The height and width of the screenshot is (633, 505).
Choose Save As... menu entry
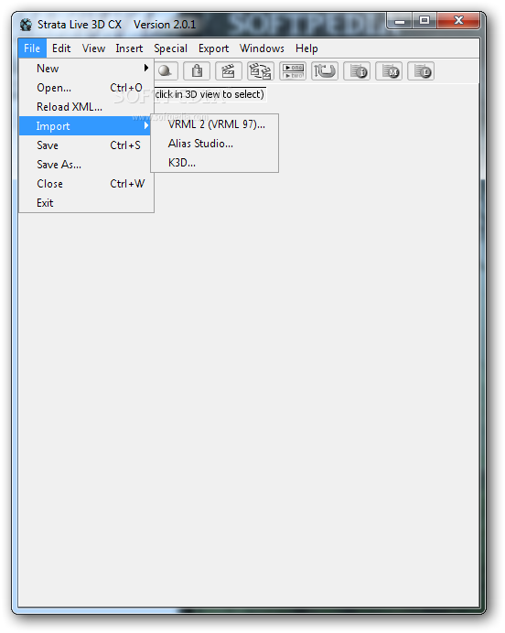86,165
